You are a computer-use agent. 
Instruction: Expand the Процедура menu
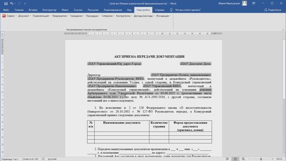tap(93, 16)
